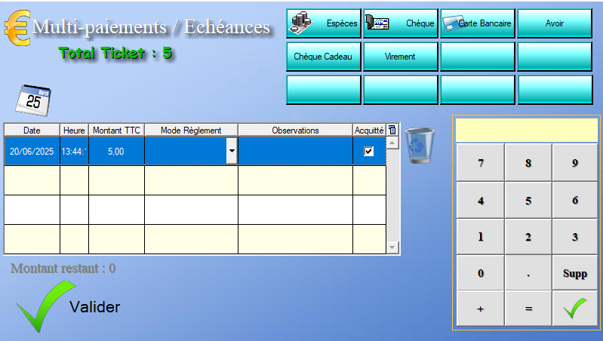Select Chèque payment method button
Screen dimensions: 603x341
click(x=400, y=23)
